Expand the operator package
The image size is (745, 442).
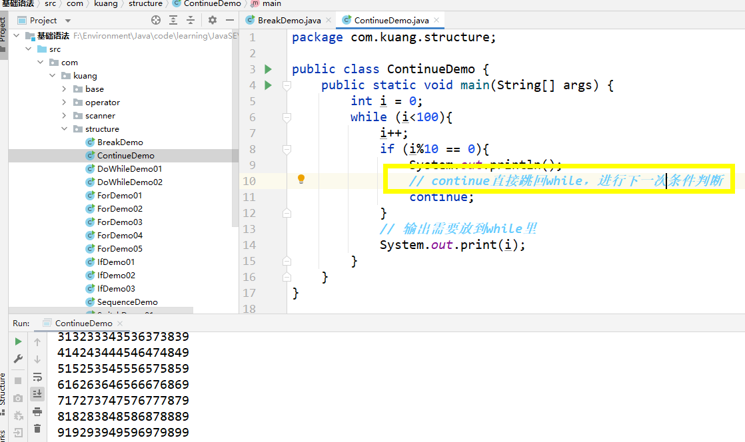(64, 102)
